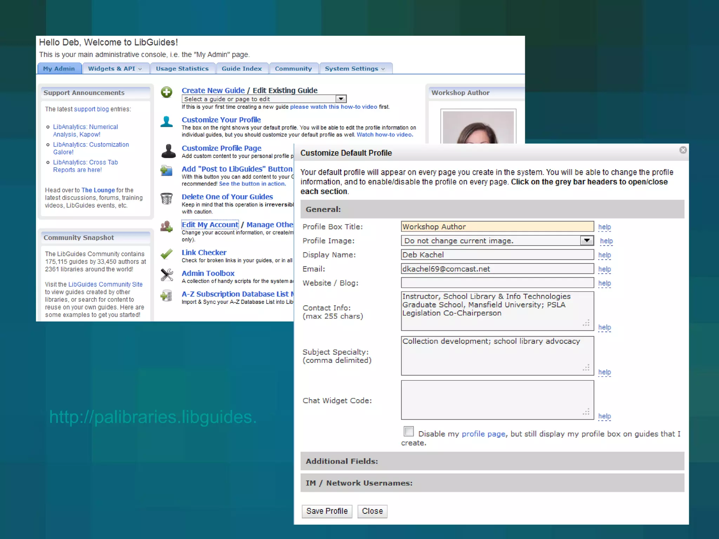The height and width of the screenshot is (539, 719).
Task: Click help next to Website / Blog
Action: coord(605,283)
